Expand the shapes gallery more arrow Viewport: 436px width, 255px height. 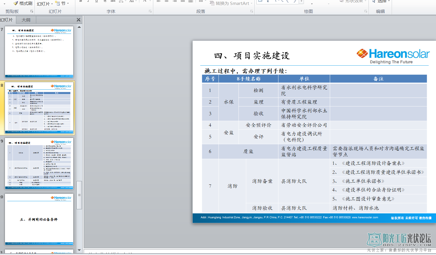[302, 2]
